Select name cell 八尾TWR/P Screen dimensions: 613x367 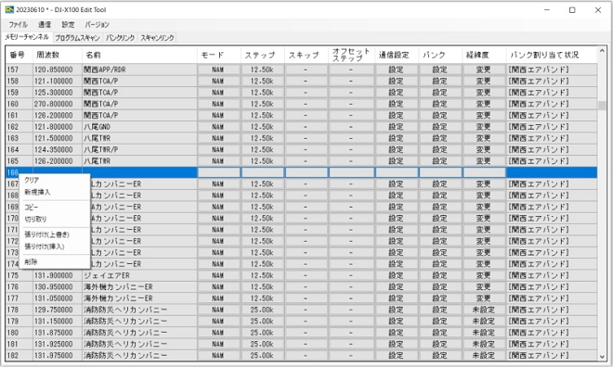[x=139, y=150]
